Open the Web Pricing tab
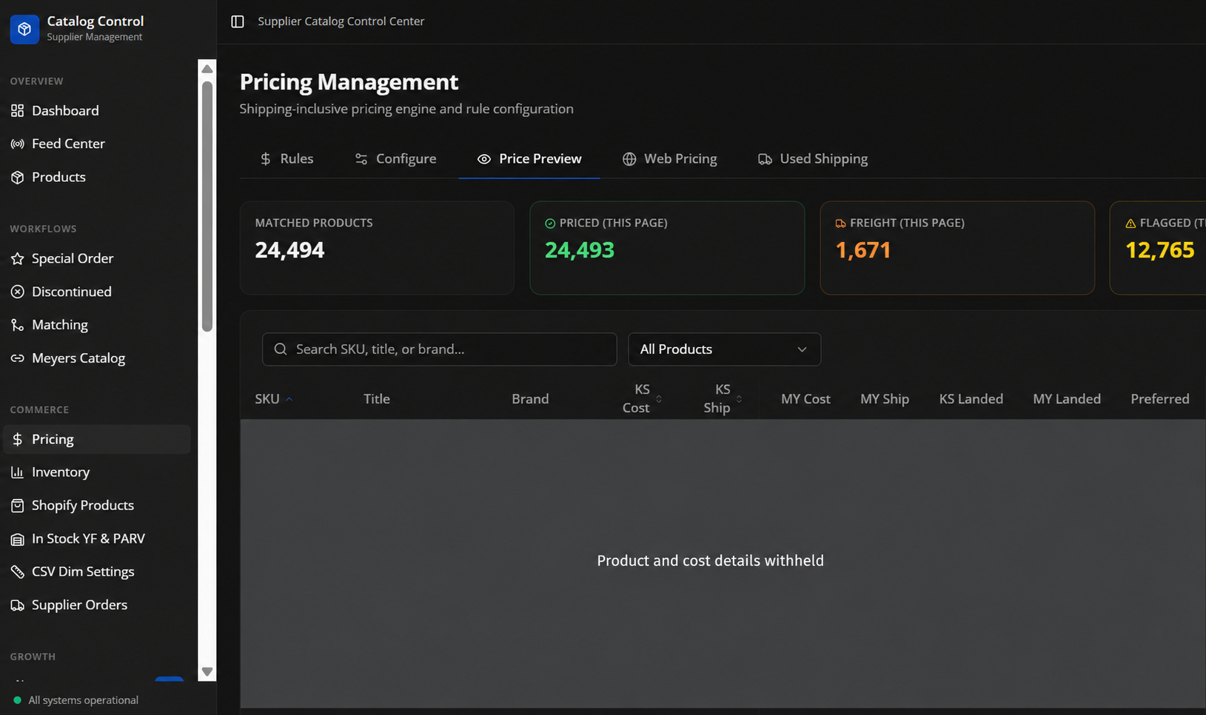The image size is (1206, 715). (x=670, y=158)
